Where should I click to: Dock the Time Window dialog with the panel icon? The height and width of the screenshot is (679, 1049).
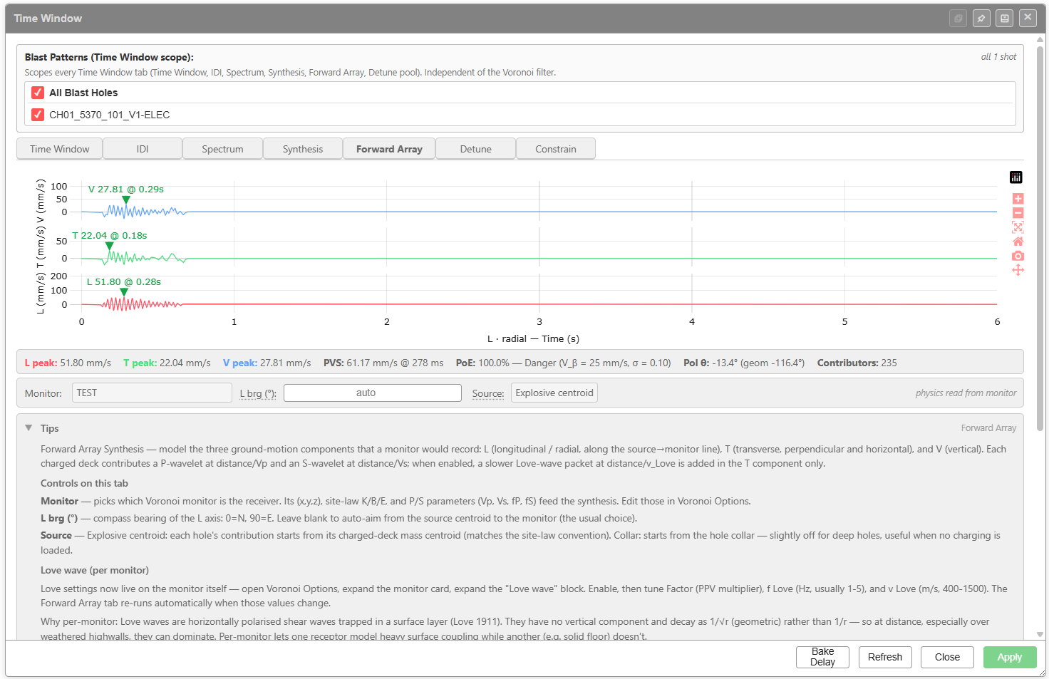1005,19
